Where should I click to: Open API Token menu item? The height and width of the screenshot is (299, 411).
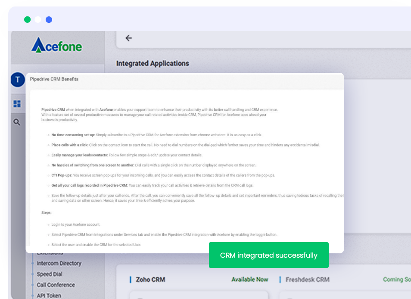coord(49,296)
